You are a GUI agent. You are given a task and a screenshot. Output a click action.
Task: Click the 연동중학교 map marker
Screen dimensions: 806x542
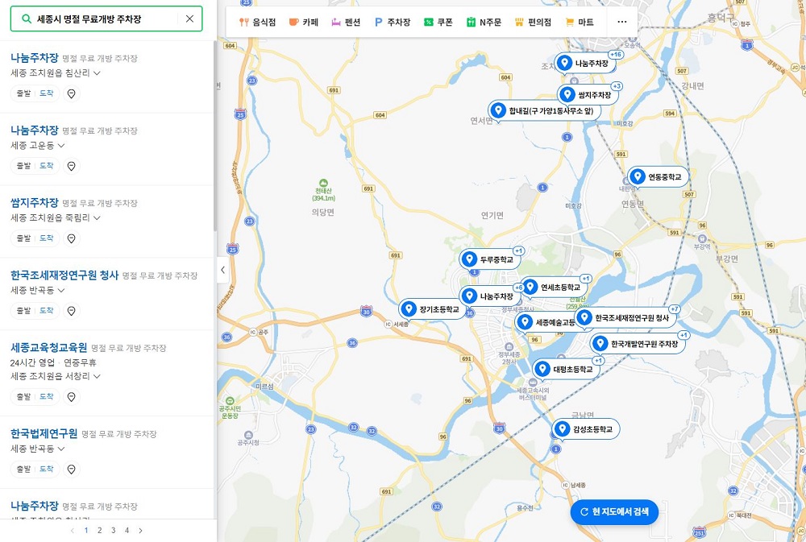click(655, 176)
